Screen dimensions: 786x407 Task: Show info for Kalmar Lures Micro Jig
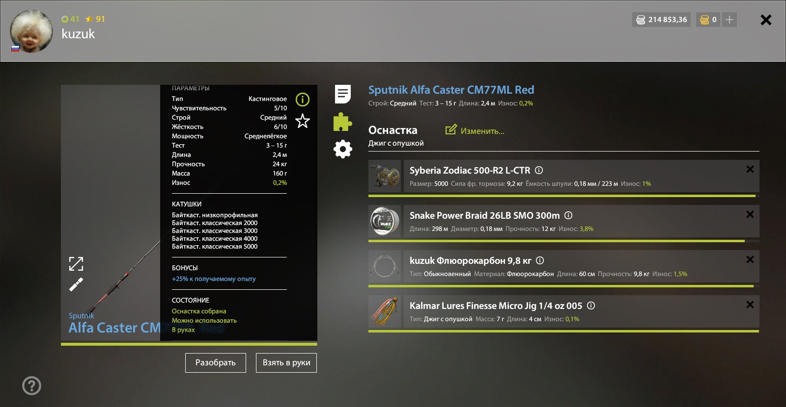point(591,305)
